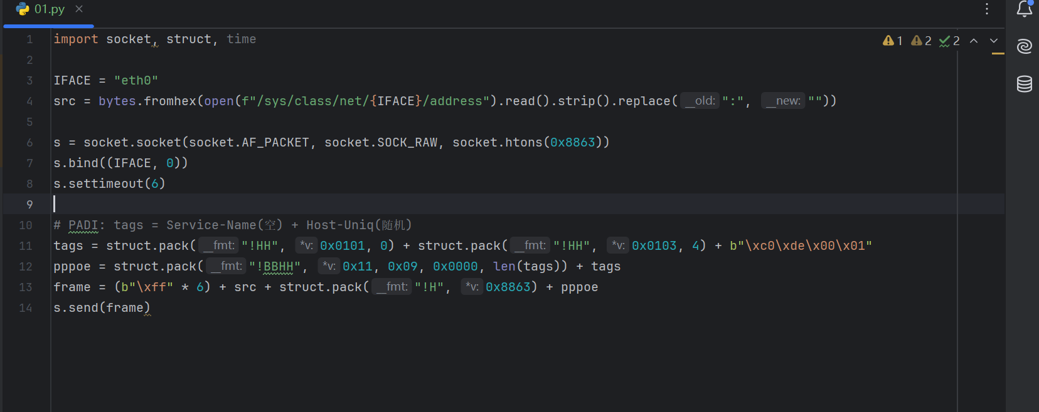Go to next highlighted problem arrow
The height and width of the screenshot is (412, 1039).
pyautogui.click(x=994, y=41)
